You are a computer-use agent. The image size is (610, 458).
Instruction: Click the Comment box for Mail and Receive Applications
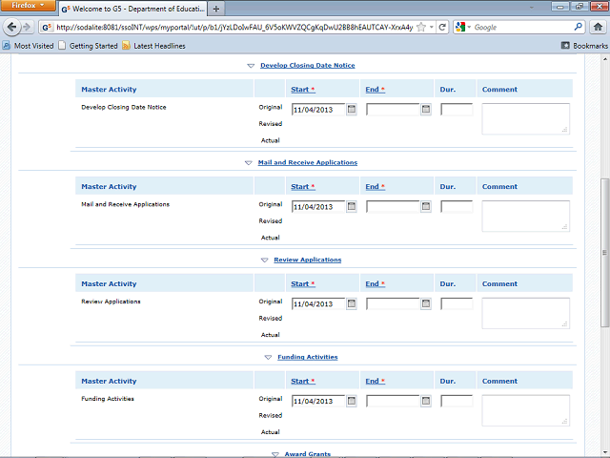526,216
